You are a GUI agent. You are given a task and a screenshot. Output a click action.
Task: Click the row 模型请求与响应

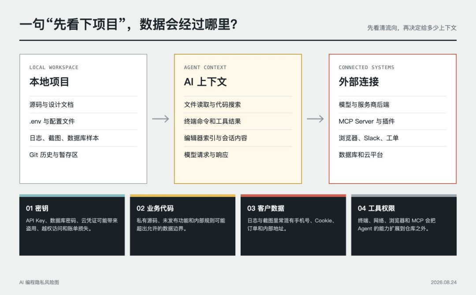(x=238, y=155)
